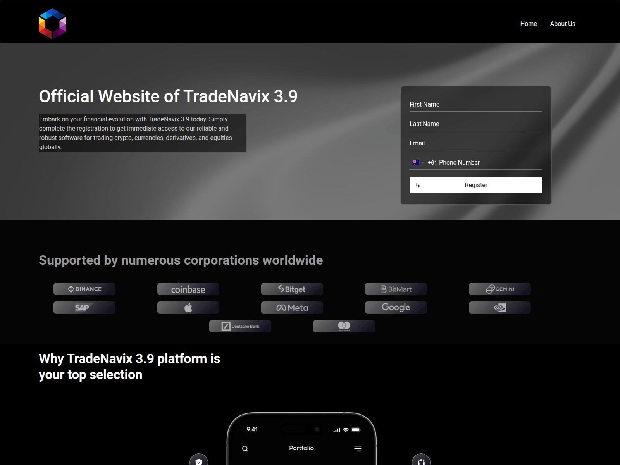Image resolution: width=620 pixels, height=465 pixels.
Task: Click the Register button
Action: click(476, 185)
